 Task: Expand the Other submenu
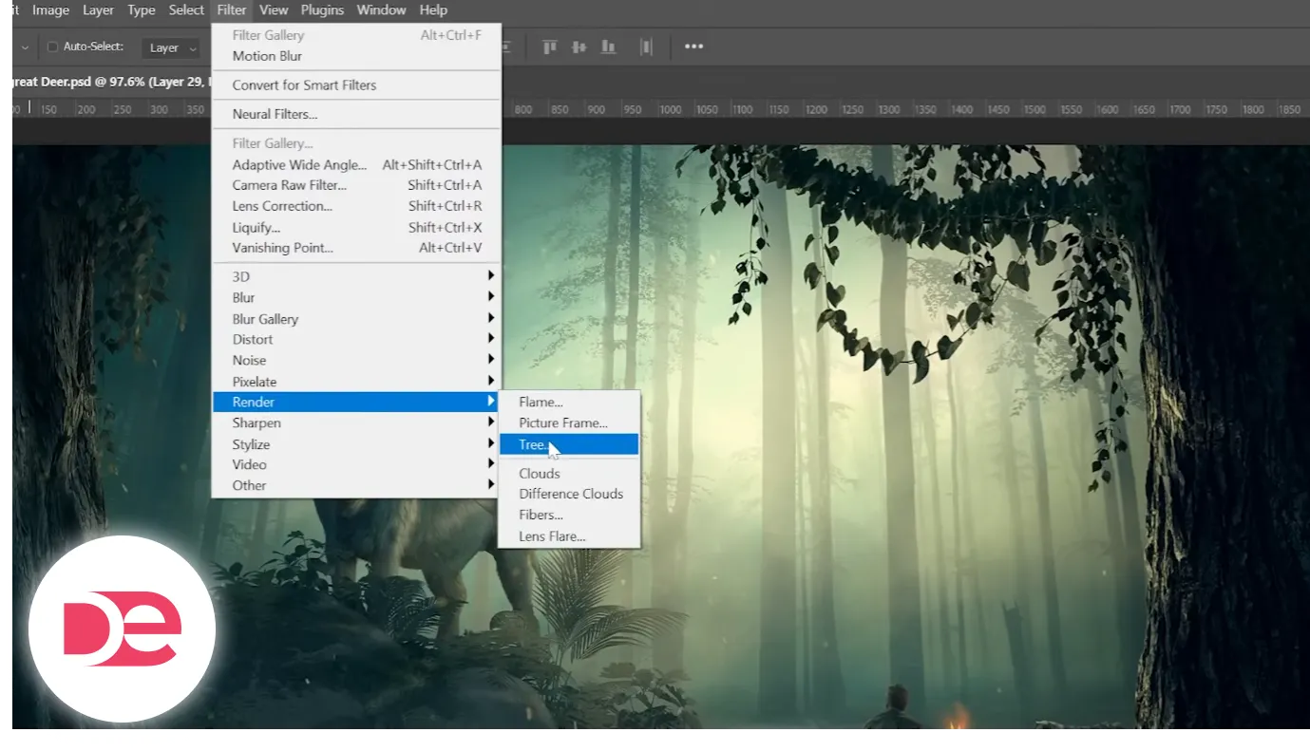pos(356,486)
